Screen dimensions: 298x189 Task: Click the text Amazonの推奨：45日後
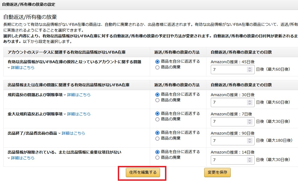[232, 62]
